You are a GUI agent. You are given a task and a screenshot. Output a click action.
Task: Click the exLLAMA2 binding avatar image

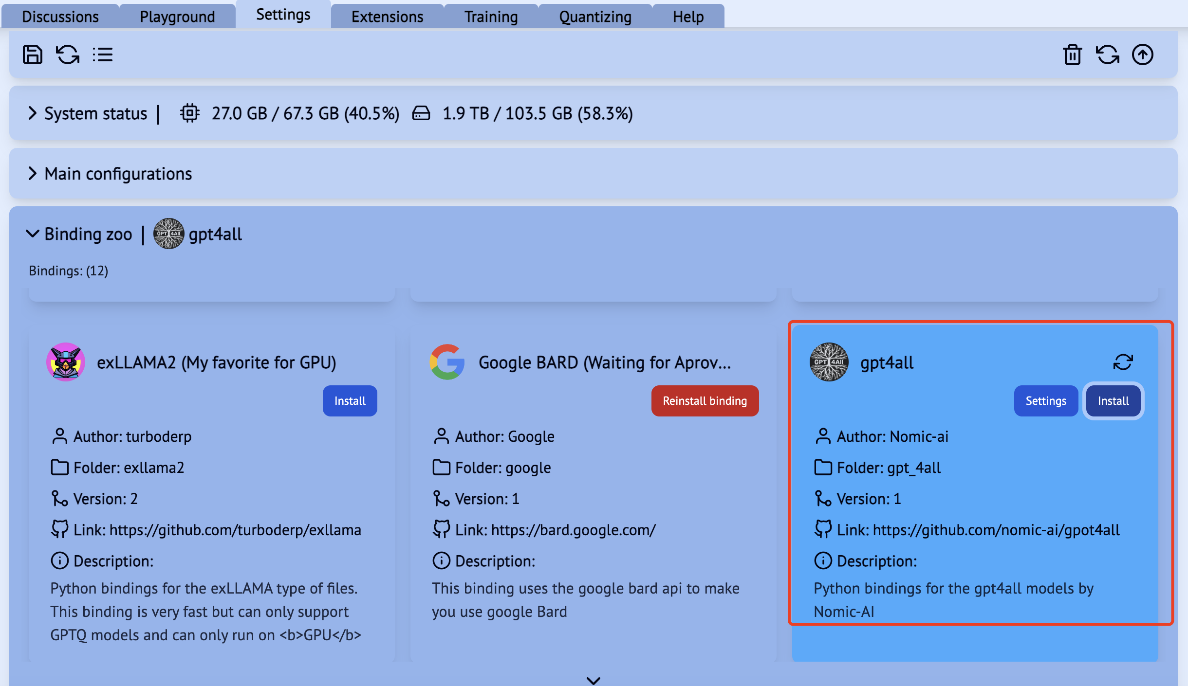(x=65, y=362)
